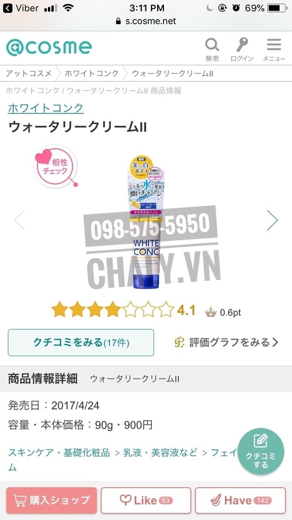
Task: Show previous product image with left chevron
Action: [19, 220]
